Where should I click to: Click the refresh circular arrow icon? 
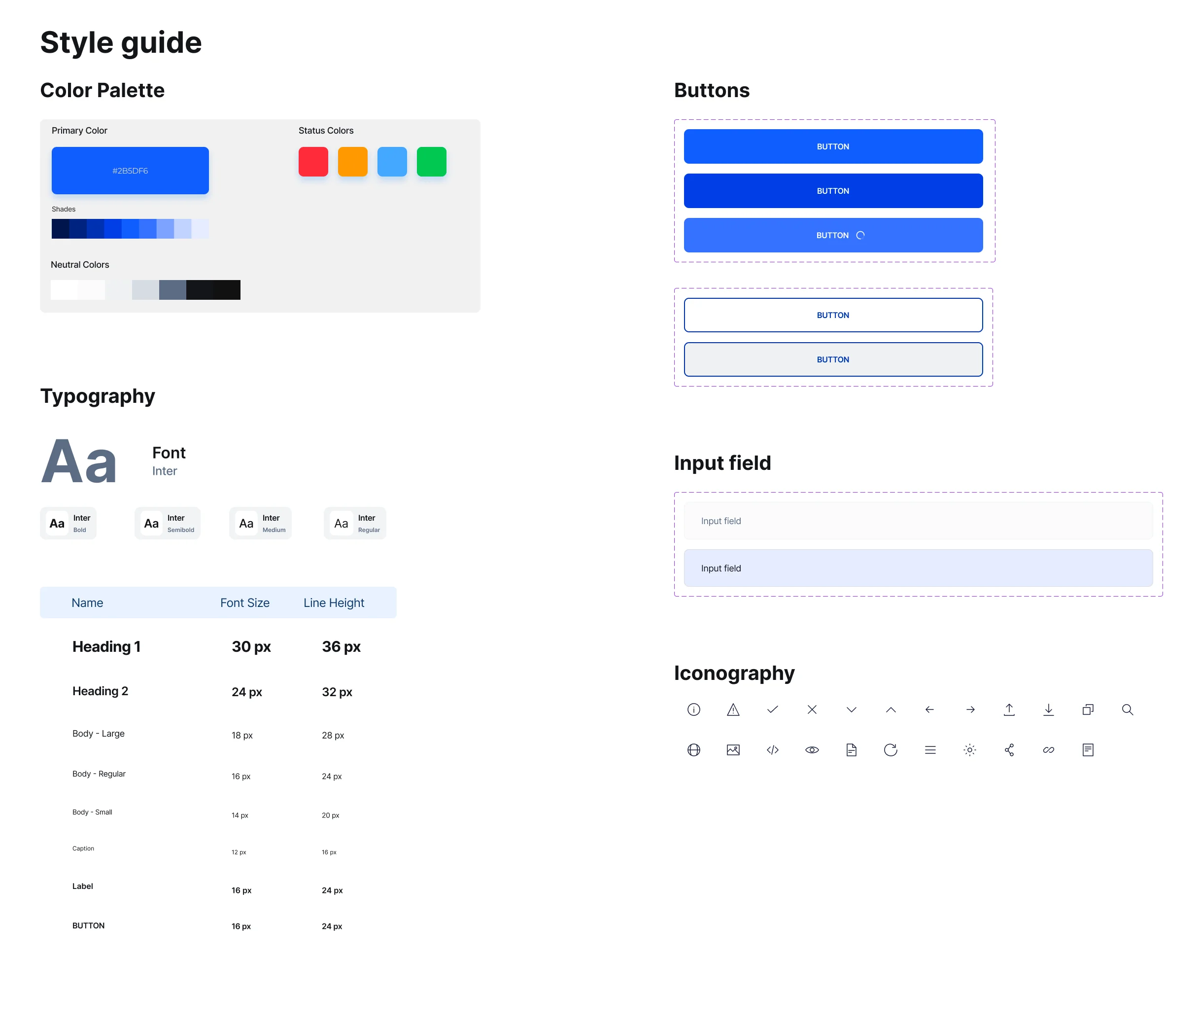pos(891,750)
